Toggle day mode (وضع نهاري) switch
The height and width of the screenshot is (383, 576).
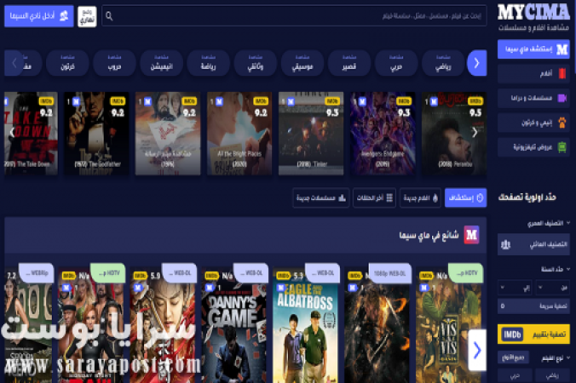coord(87,16)
